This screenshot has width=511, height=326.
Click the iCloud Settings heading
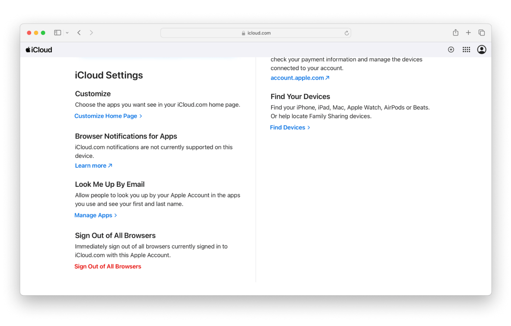point(109,75)
